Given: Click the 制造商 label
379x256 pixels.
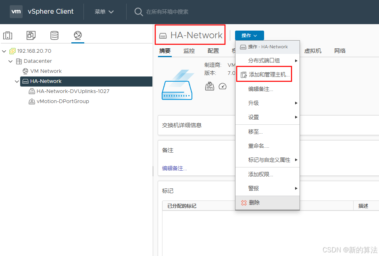Looking at the screenshot, I should (213, 65).
